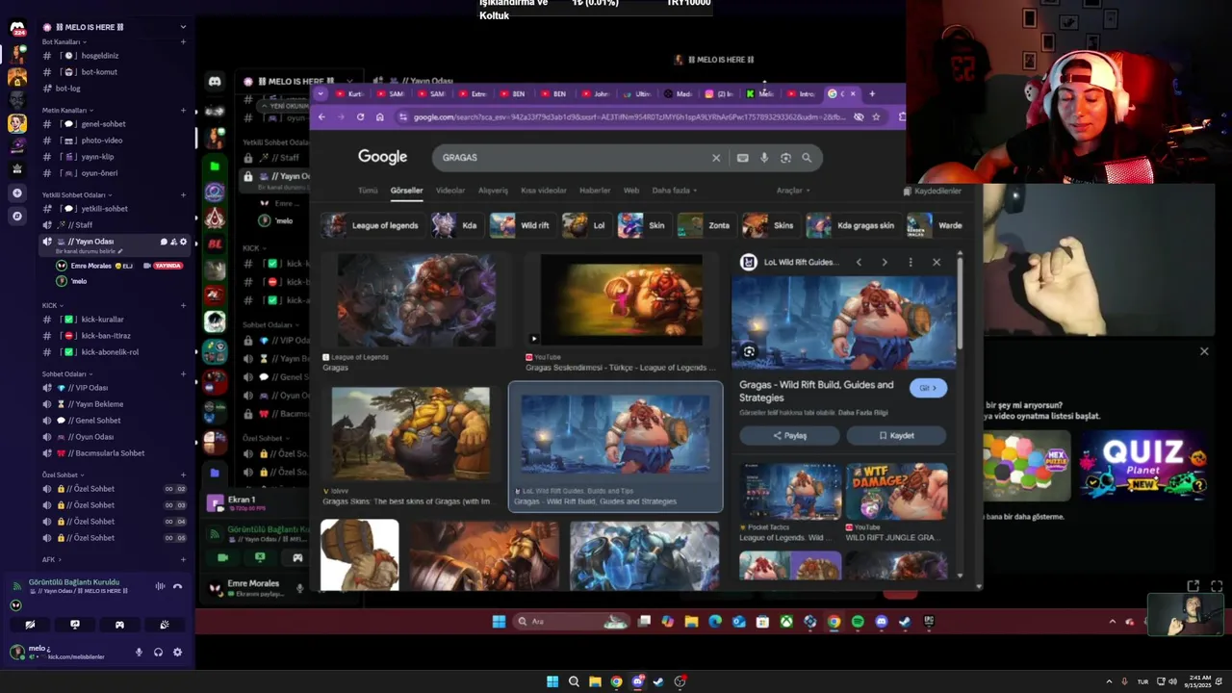Open a new Chrome tab with plus
This screenshot has width=1232, height=693.
pyautogui.click(x=872, y=93)
